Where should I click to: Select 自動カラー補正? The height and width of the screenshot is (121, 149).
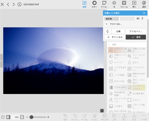117,50
